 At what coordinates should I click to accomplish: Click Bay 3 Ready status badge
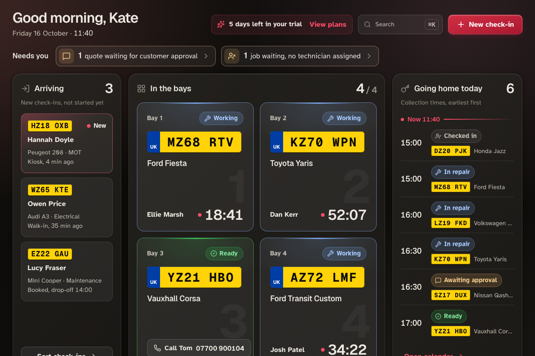pos(224,254)
